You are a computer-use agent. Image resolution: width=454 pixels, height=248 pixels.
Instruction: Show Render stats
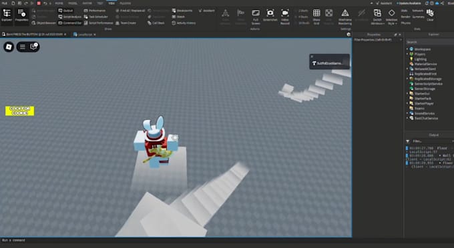[405, 17]
